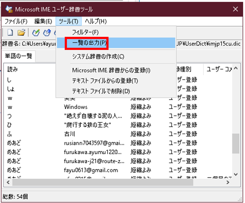The height and width of the screenshot is (203, 245).
Task: Click the vertical scrollbar thumb
Action: [x=235, y=144]
